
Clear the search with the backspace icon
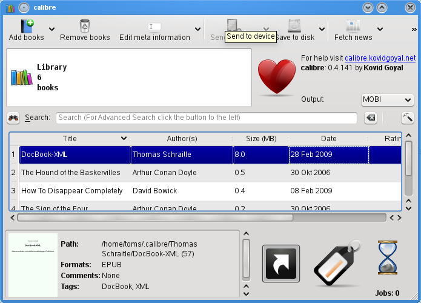coord(371,118)
